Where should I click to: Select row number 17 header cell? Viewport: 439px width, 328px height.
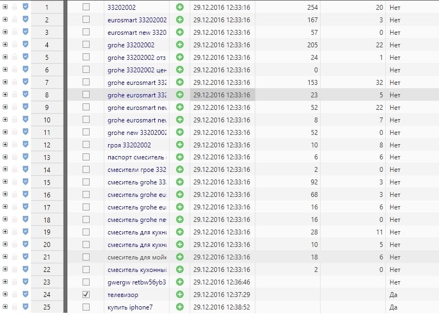coord(47,207)
